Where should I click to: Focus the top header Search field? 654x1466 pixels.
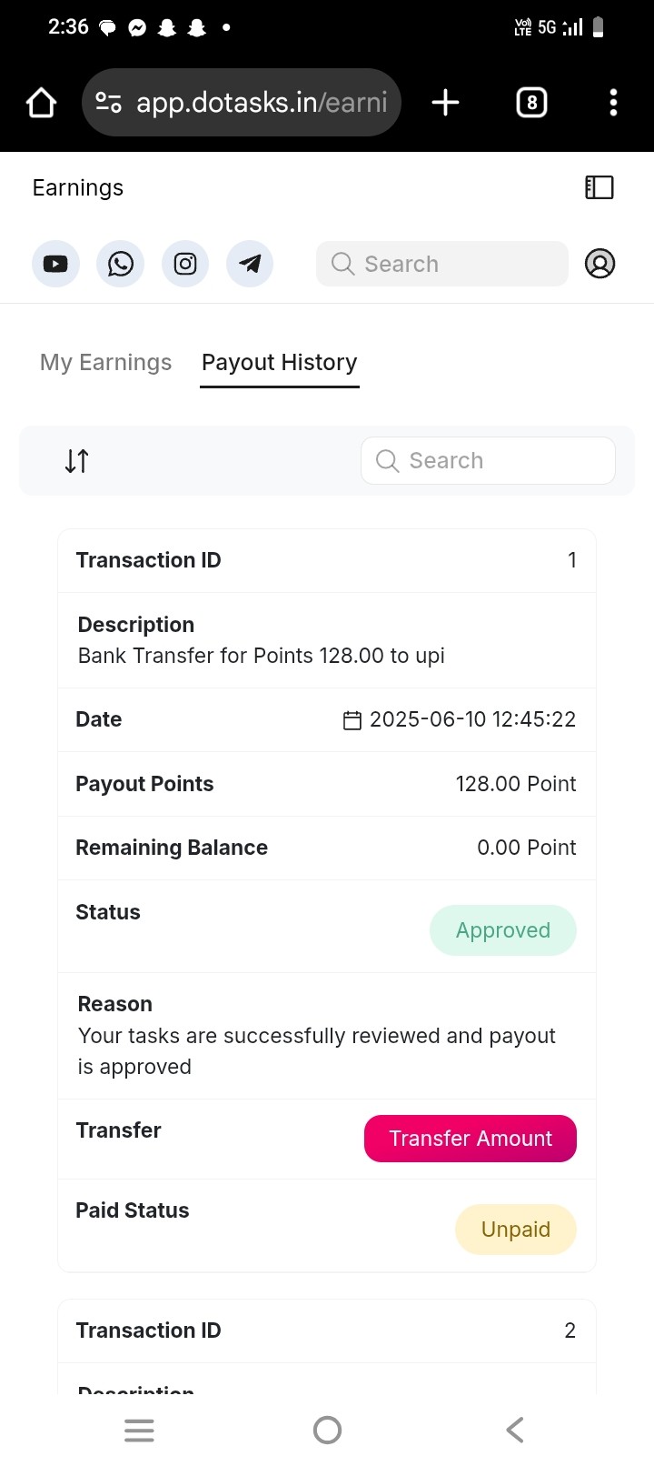442,264
